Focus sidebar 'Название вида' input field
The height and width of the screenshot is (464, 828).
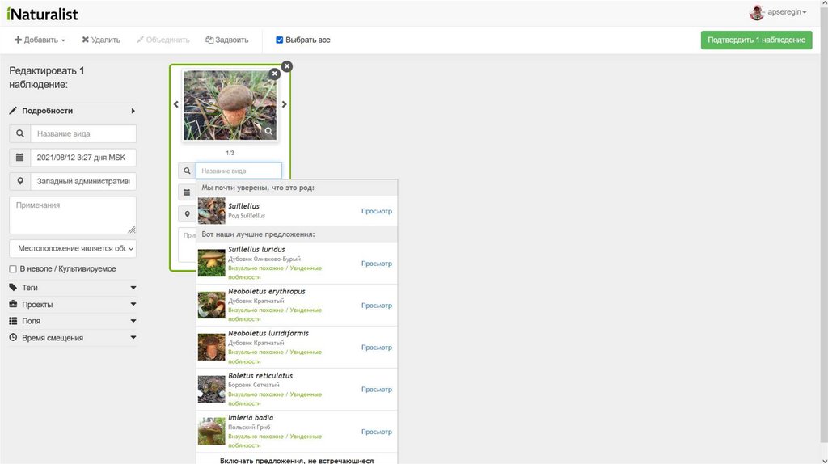point(83,133)
